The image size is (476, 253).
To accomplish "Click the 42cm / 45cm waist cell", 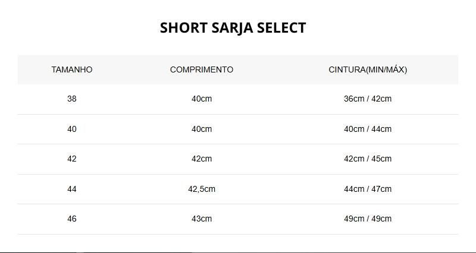I will click(x=368, y=159).
